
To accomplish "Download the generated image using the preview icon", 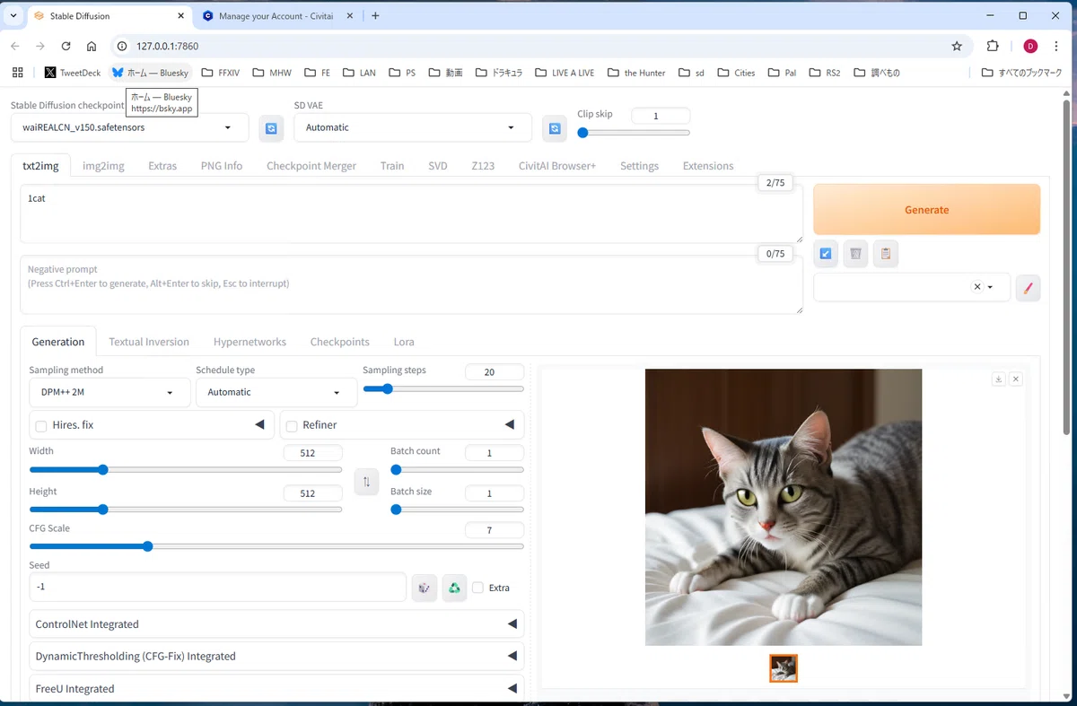I will 998,379.
